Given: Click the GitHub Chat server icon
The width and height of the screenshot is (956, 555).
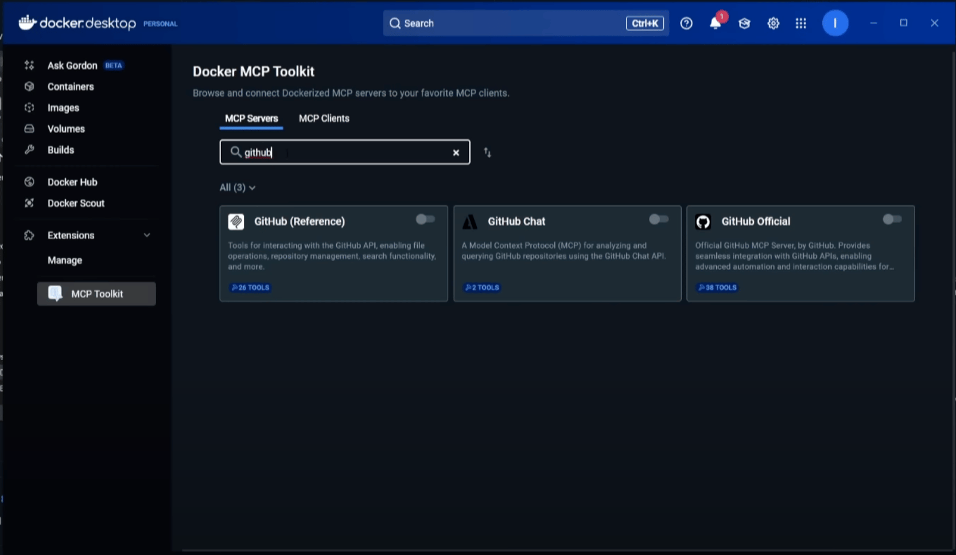Looking at the screenshot, I should pyautogui.click(x=470, y=222).
